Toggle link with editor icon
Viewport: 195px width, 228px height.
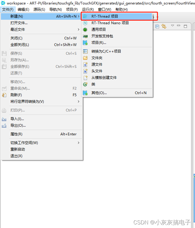164,27
